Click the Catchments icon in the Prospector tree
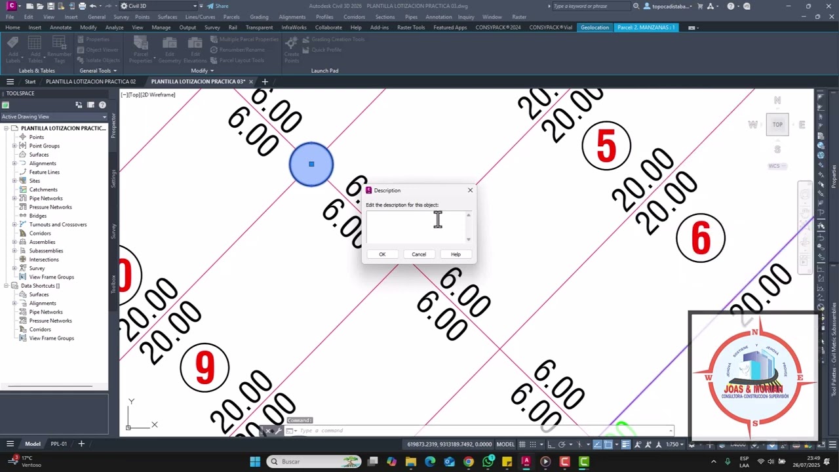 [22, 189]
